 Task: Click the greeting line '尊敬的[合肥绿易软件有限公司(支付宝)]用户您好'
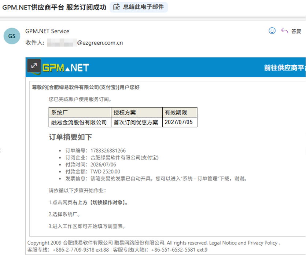click(86, 87)
